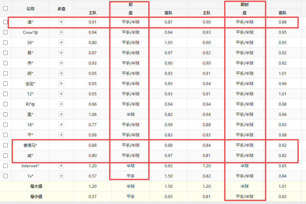The height and width of the screenshot is (204, 306).
Task: Tick the checkbox next to 香港马*
Action: tap(5, 145)
